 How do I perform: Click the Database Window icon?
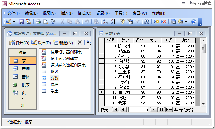coord(173,22)
